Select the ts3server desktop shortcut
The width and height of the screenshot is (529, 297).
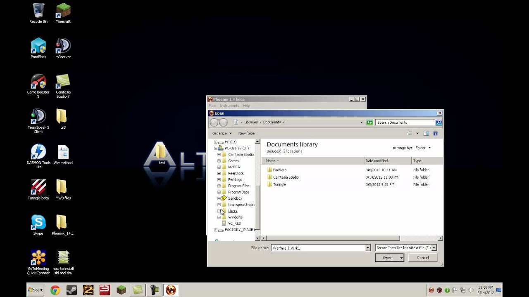[x=63, y=49]
